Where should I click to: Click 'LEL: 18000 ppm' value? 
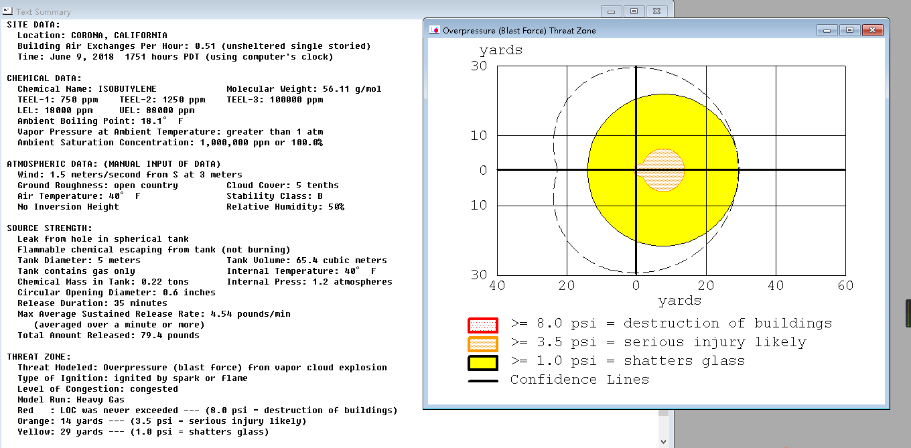pos(55,110)
